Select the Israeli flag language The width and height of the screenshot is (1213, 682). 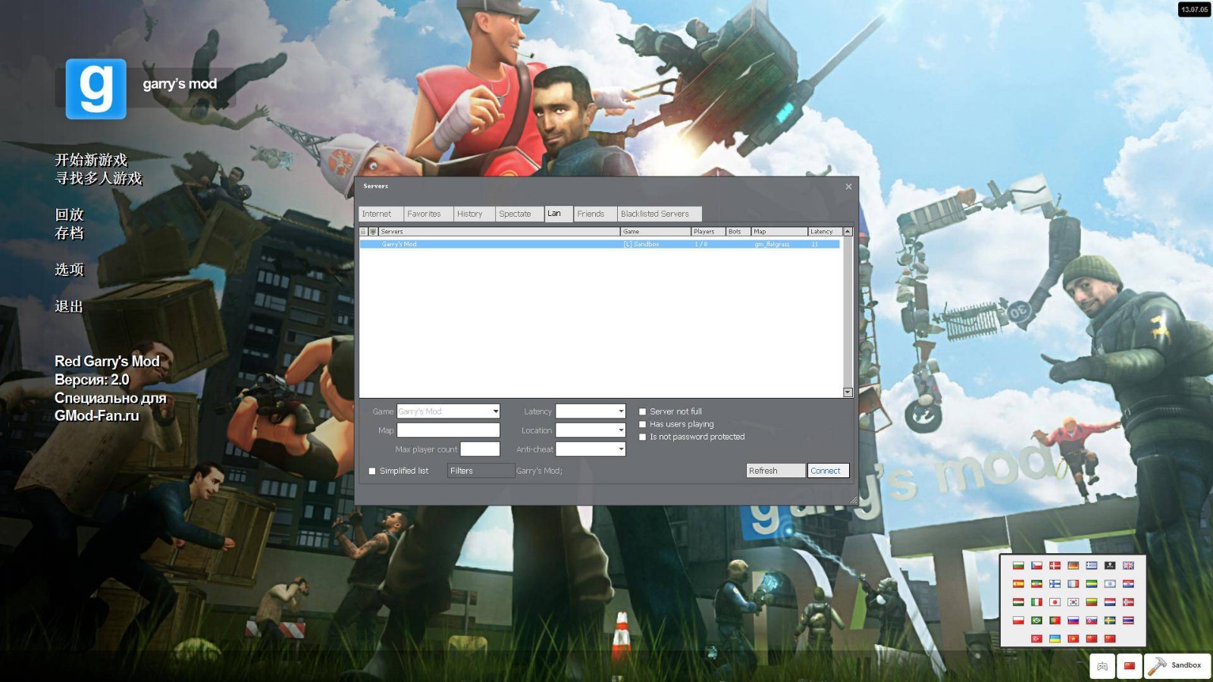click(1110, 583)
